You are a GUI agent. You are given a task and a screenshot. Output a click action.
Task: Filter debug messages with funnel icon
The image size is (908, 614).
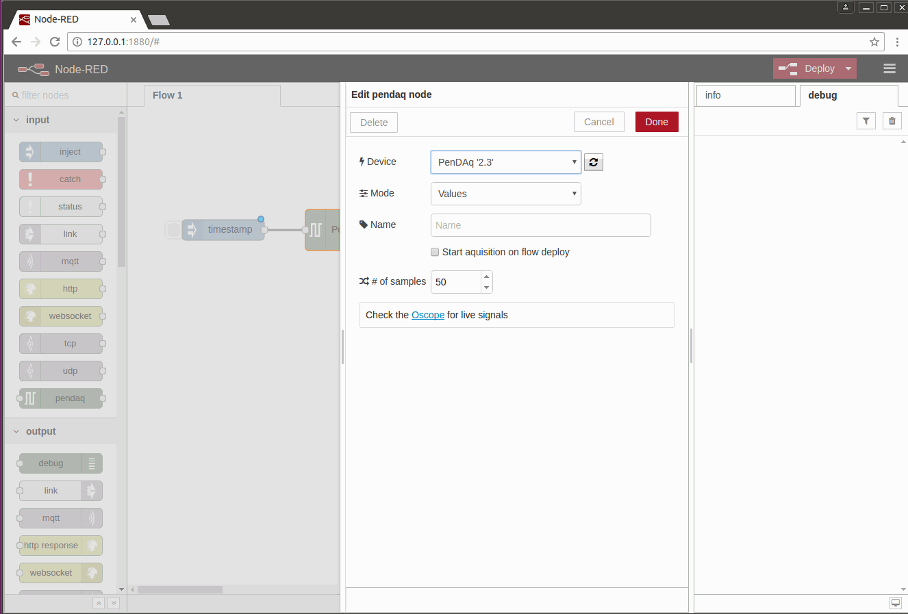pyautogui.click(x=866, y=121)
